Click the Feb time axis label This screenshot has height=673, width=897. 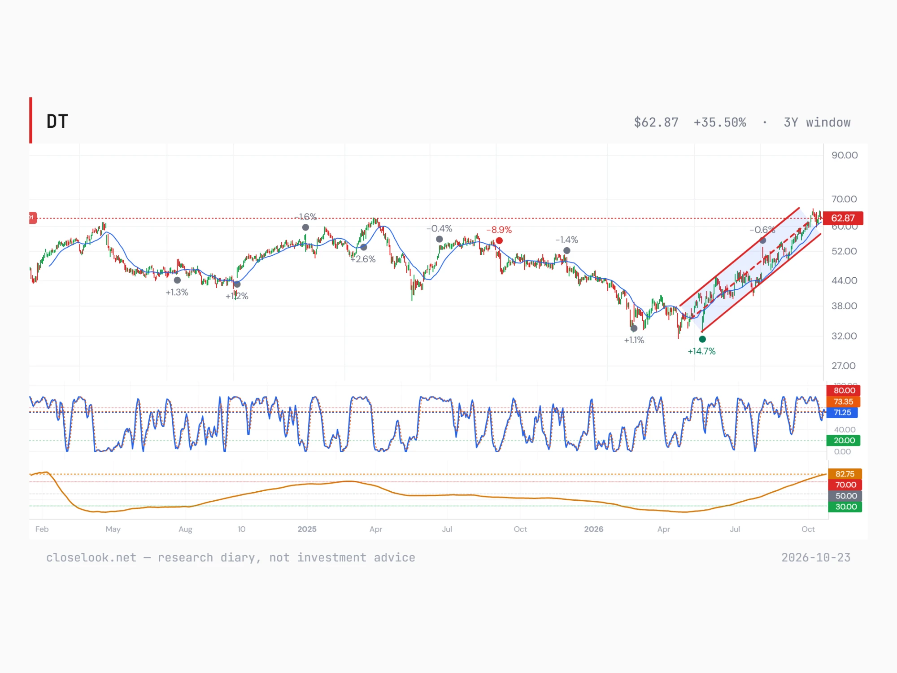pyautogui.click(x=42, y=529)
